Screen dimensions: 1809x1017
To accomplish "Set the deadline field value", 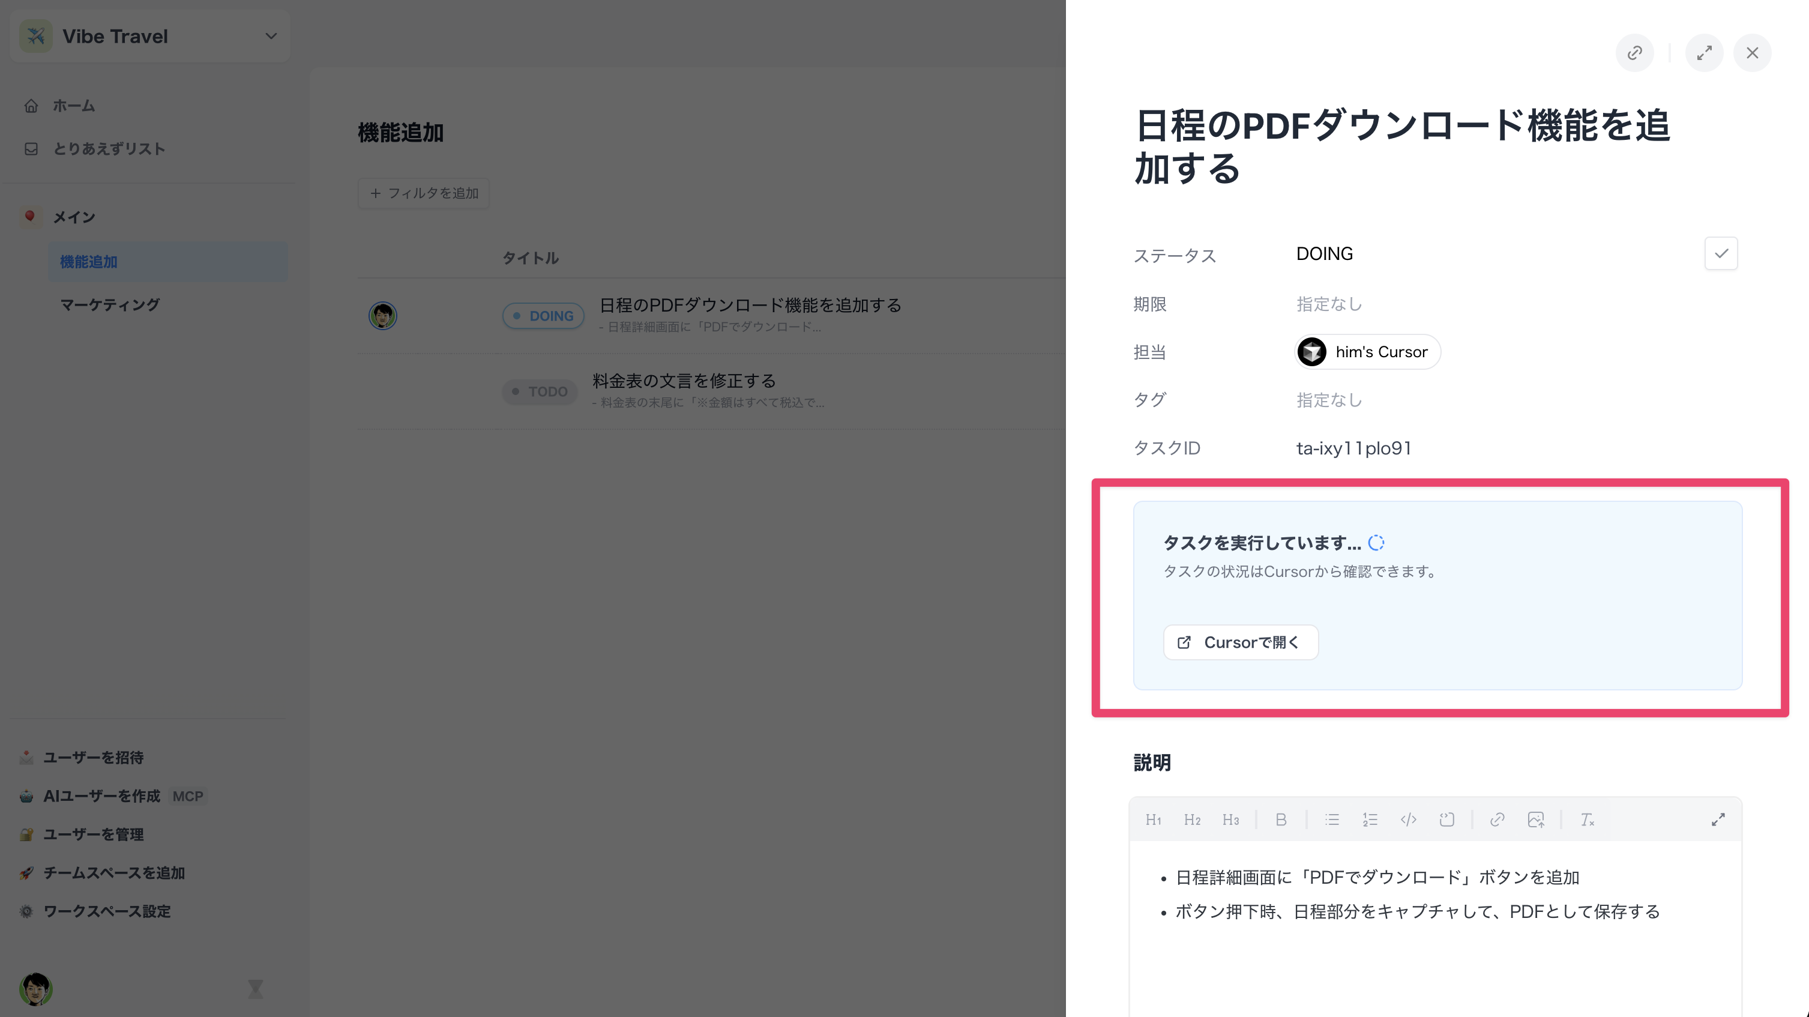I will click(x=1329, y=304).
